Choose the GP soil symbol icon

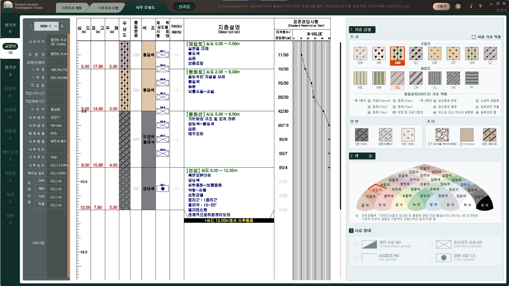click(379, 54)
